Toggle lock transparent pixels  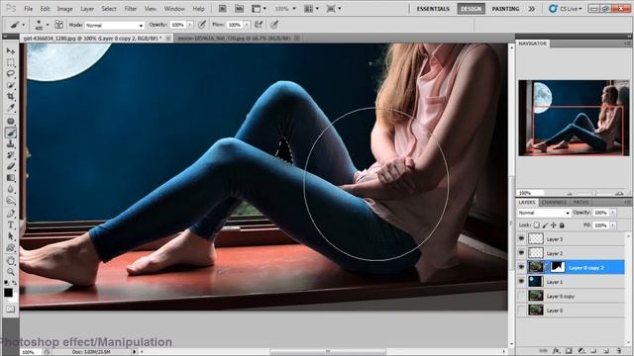pyautogui.click(x=537, y=225)
